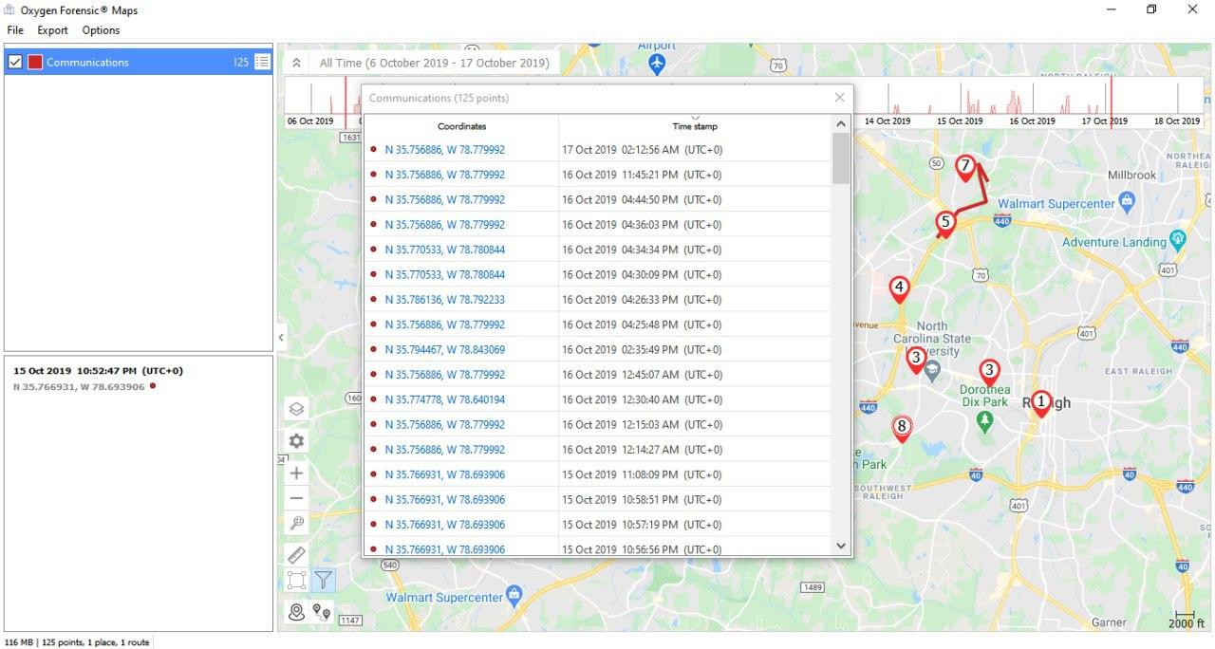1215x649 pixels.
Task: Open the map layers button
Action: (296, 409)
